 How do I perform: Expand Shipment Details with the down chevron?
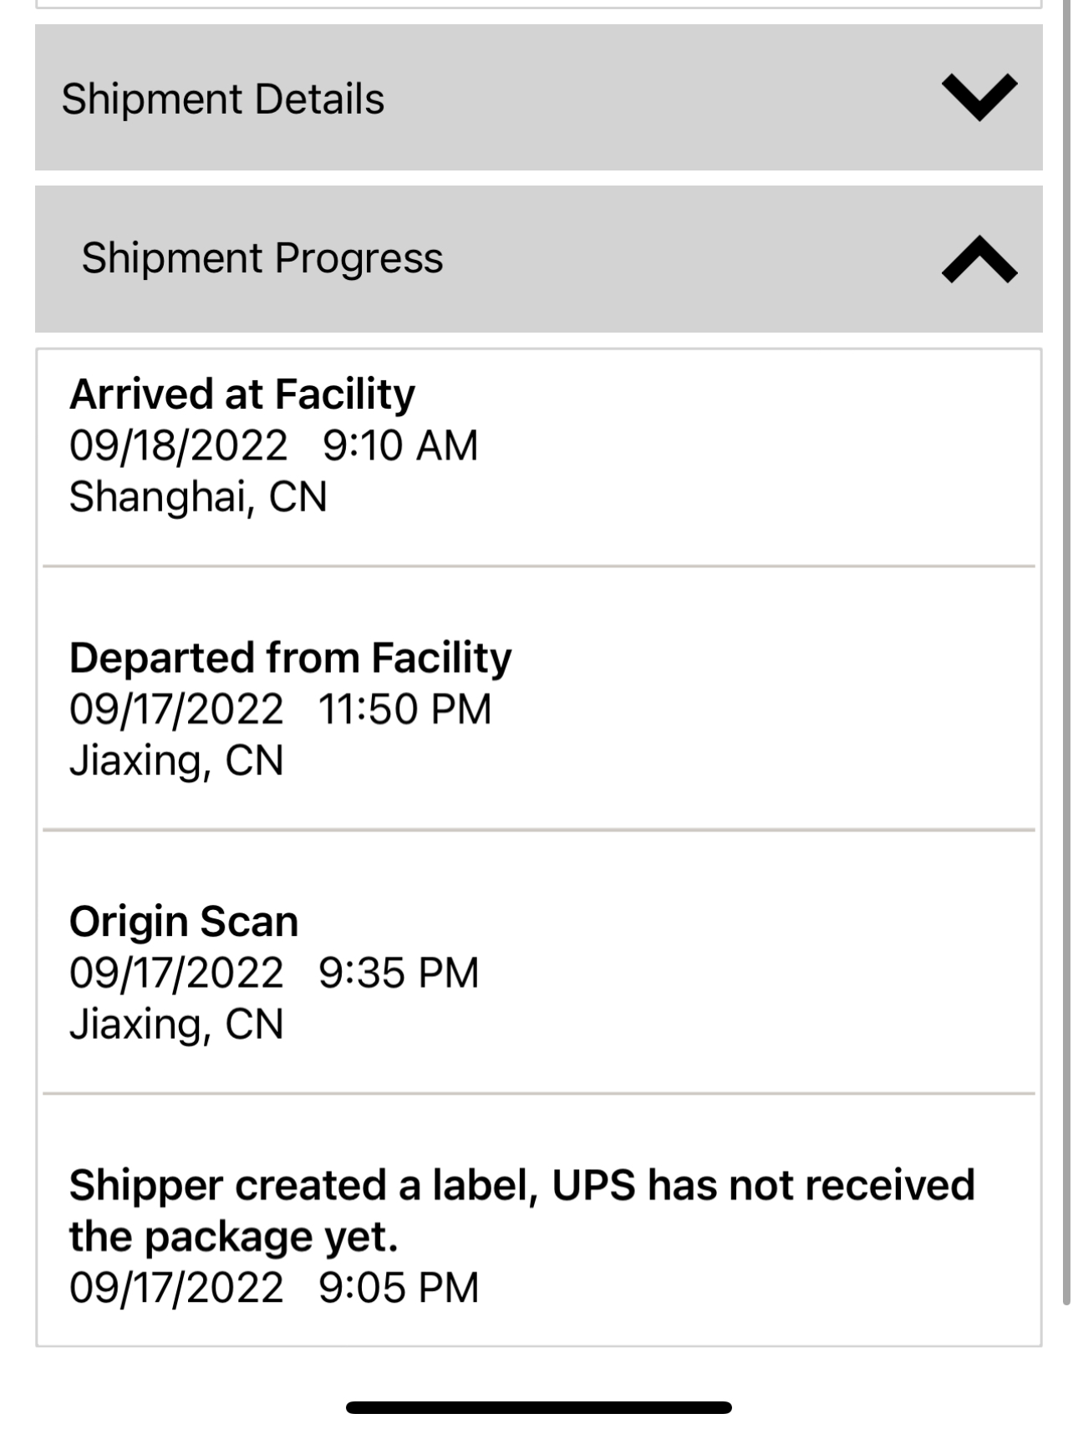point(979,97)
